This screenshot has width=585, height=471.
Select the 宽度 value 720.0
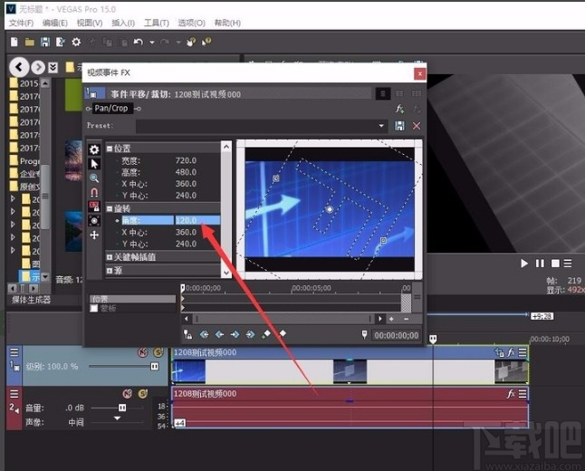pos(187,160)
